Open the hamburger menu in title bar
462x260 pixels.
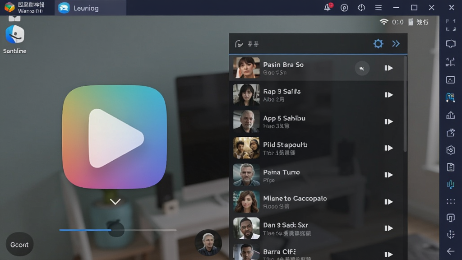(x=379, y=8)
